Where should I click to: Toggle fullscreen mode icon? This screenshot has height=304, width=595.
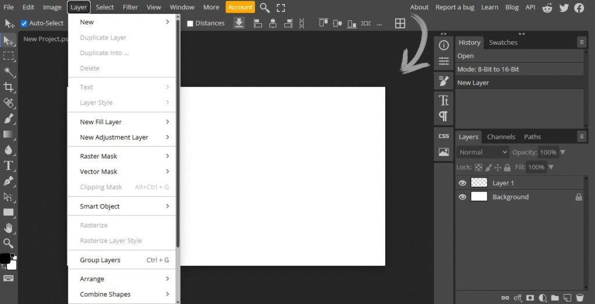281,8
